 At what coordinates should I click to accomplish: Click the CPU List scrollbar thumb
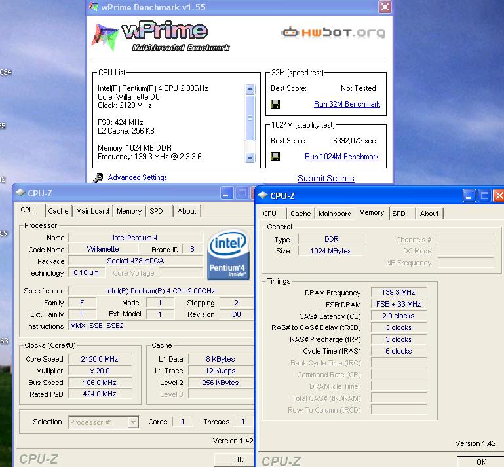coord(250,118)
